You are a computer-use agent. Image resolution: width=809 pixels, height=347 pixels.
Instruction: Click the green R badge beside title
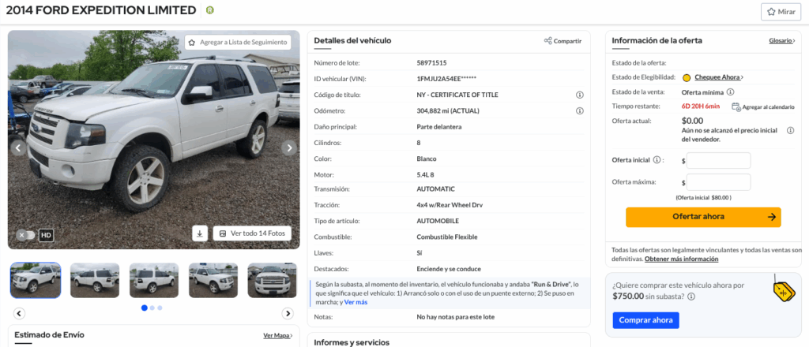[209, 10]
